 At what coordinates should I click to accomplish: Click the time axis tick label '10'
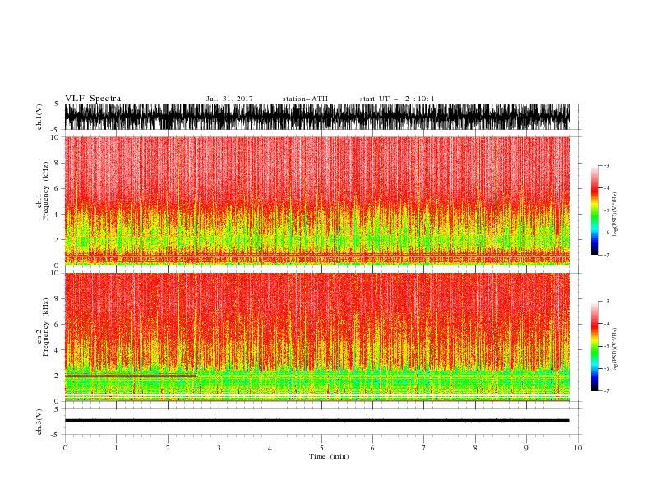578,448
